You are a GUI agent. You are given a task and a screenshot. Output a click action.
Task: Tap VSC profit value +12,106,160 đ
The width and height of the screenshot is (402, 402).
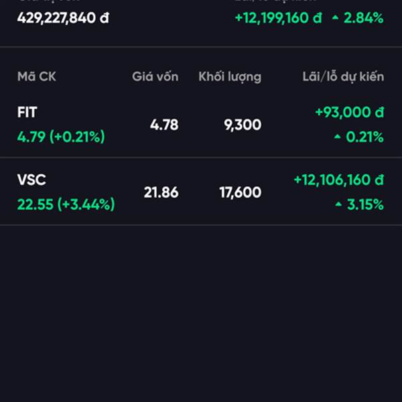(x=338, y=180)
